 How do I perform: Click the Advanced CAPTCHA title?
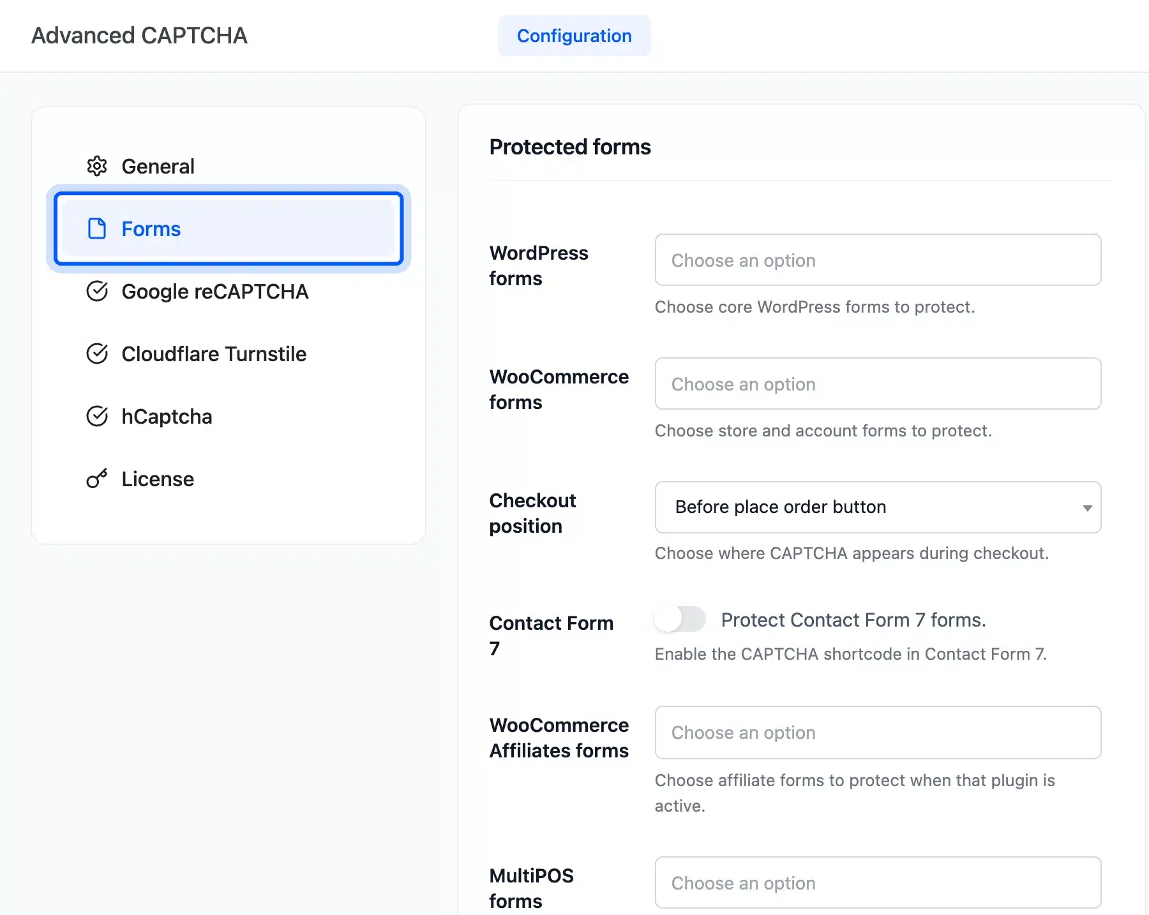[x=139, y=36]
